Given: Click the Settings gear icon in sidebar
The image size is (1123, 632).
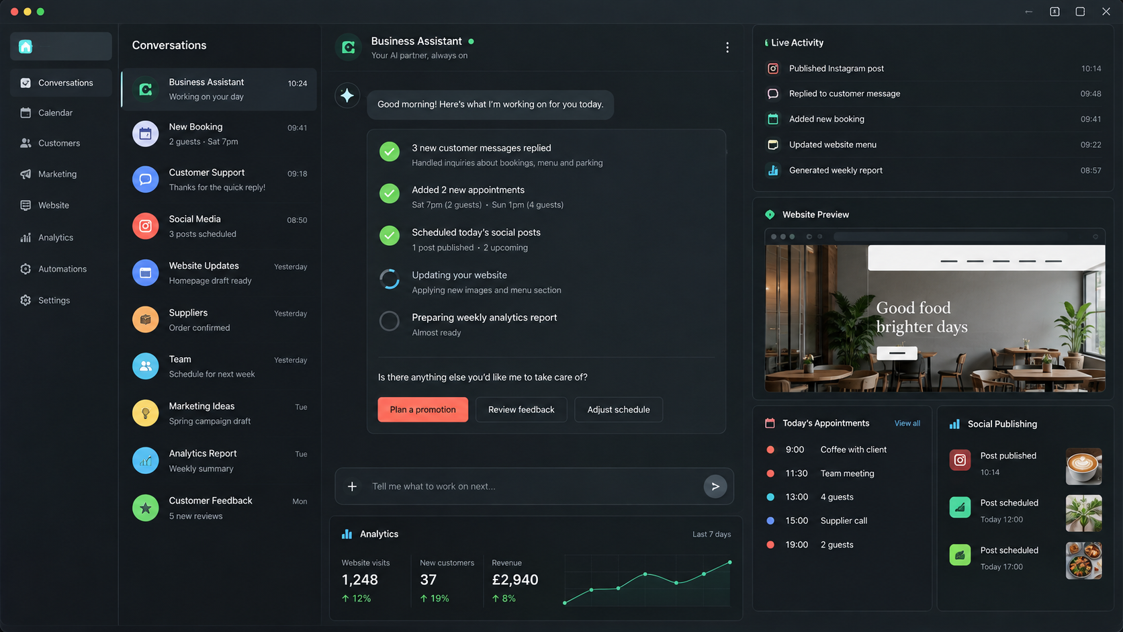Looking at the screenshot, I should [26, 300].
